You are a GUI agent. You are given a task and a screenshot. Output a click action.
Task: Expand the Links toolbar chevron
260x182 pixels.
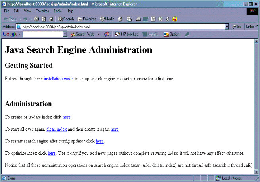pyautogui.click(x=256, y=25)
